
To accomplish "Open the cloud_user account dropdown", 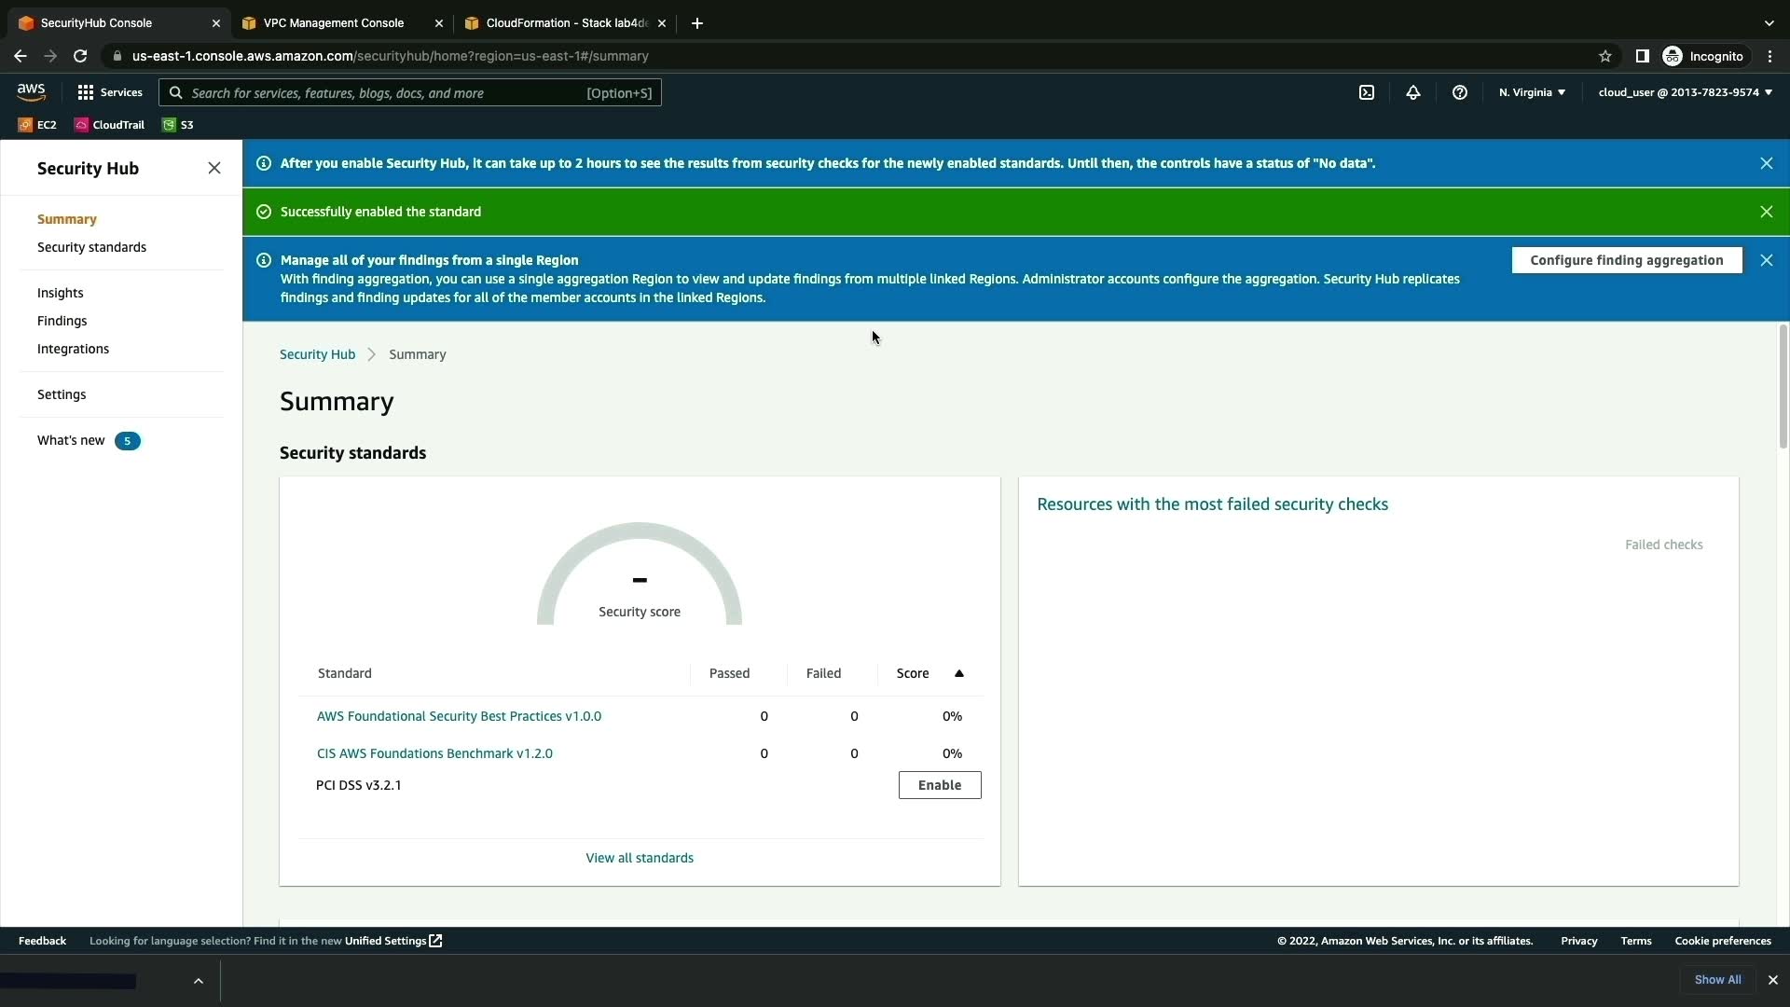I will [x=1685, y=92].
